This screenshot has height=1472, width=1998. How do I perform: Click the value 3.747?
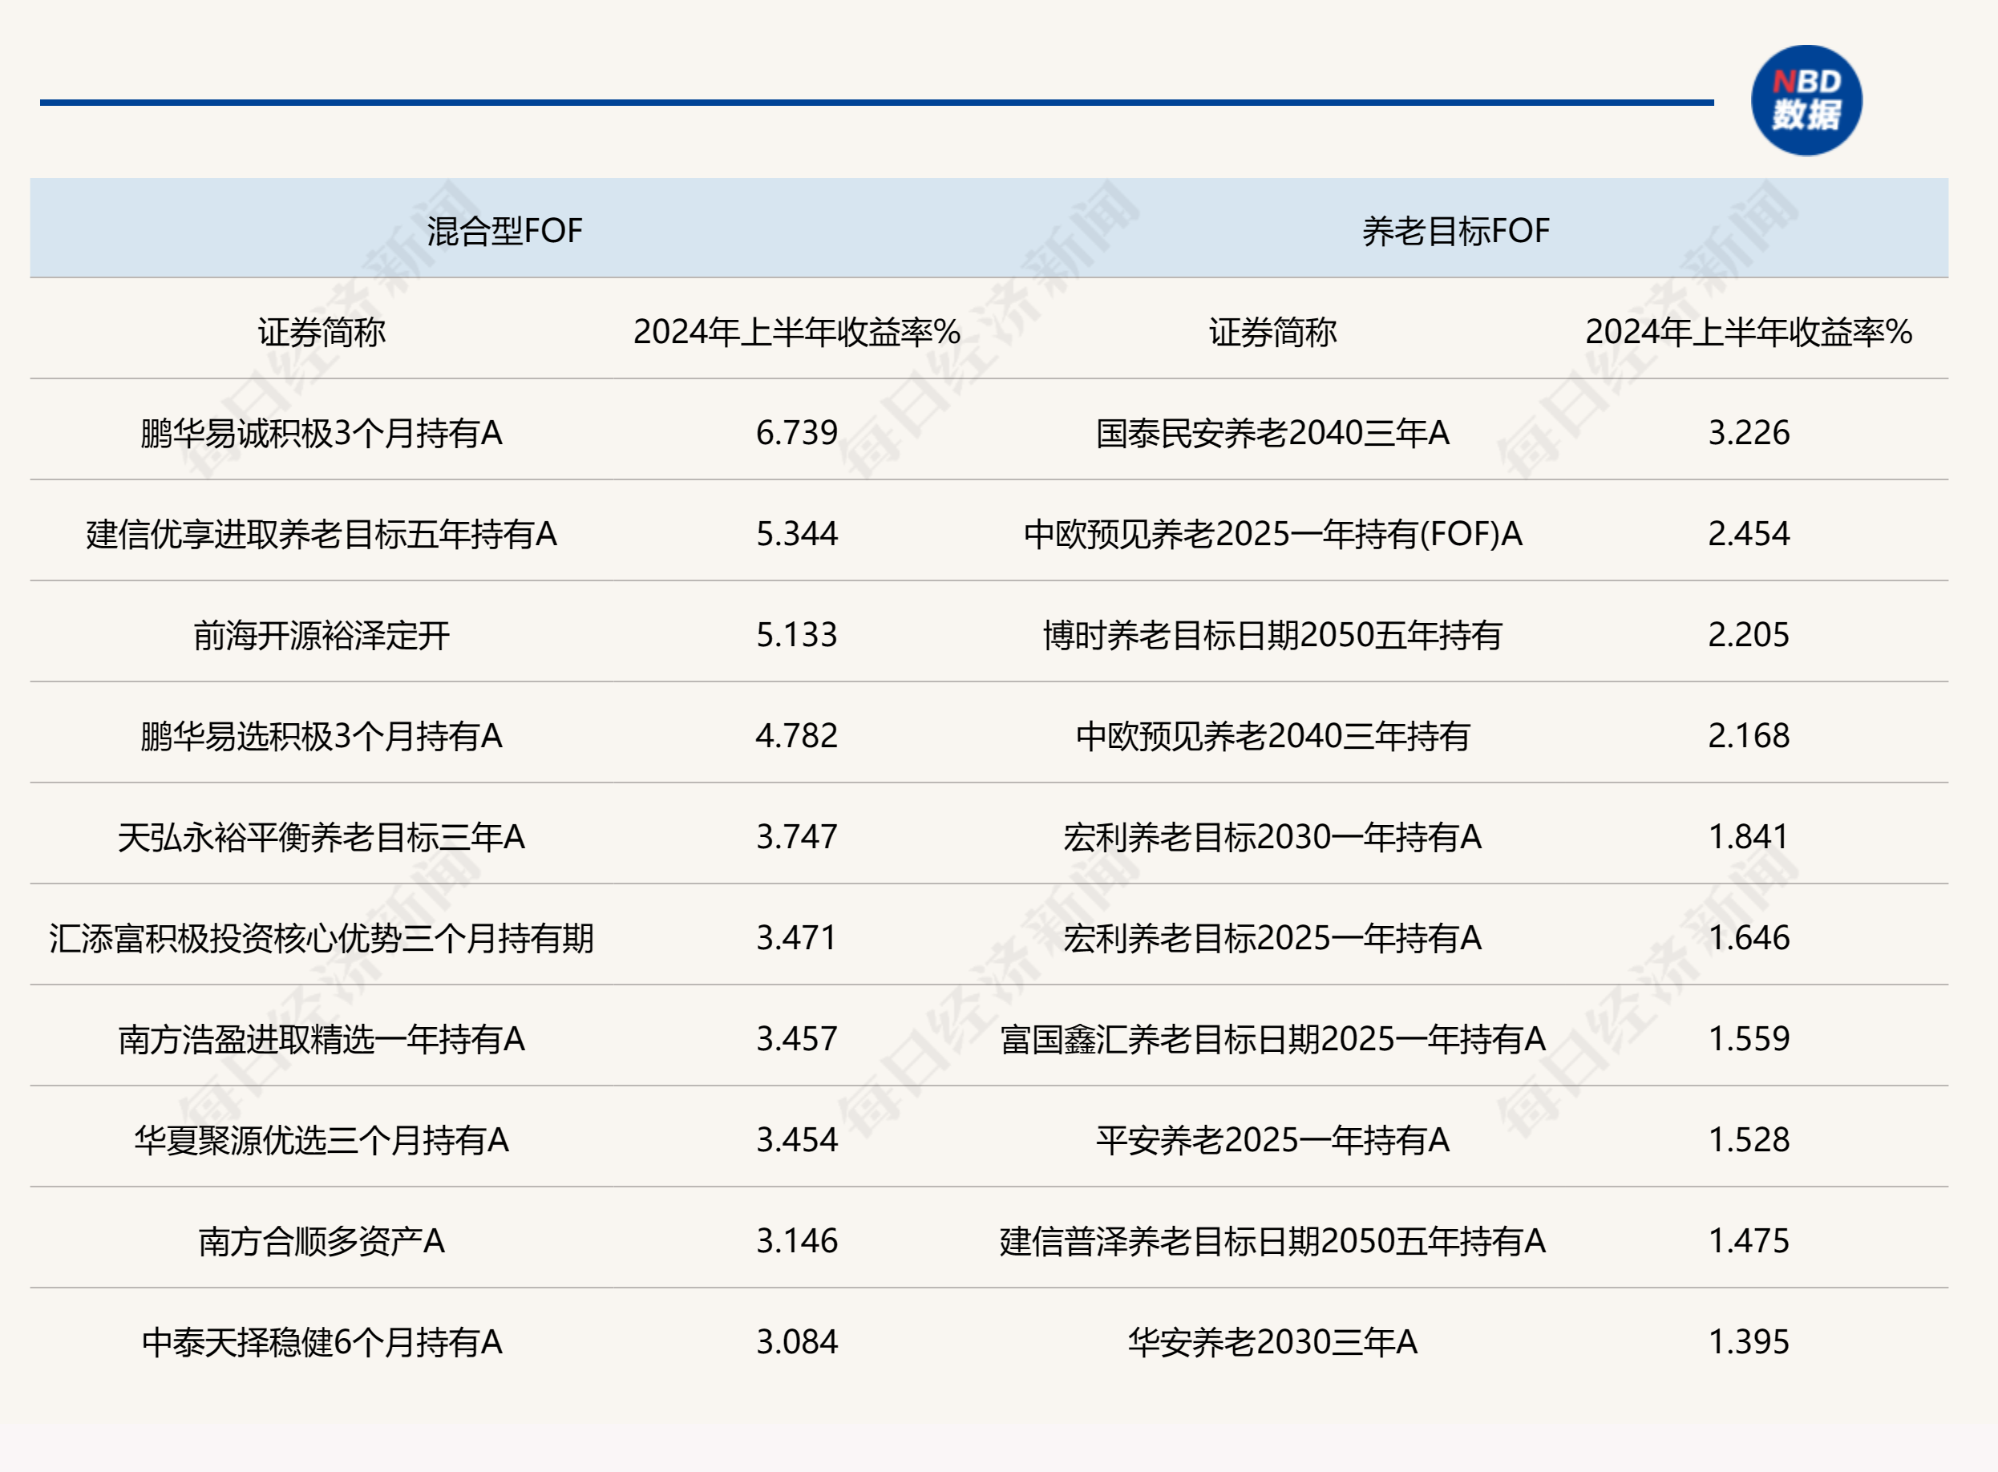(797, 837)
